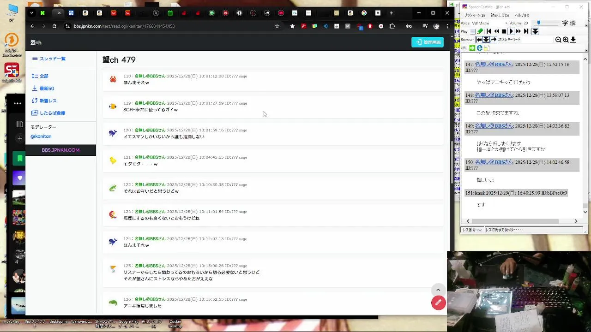Screen dimensions: 591x332
Task: Zoom out with minus magnifier in SpeechCastMe
Action: pos(558,40)
